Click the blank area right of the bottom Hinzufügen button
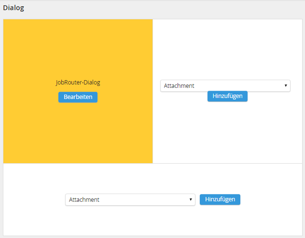This screenshot has width=305, height=238. (270, 199)
